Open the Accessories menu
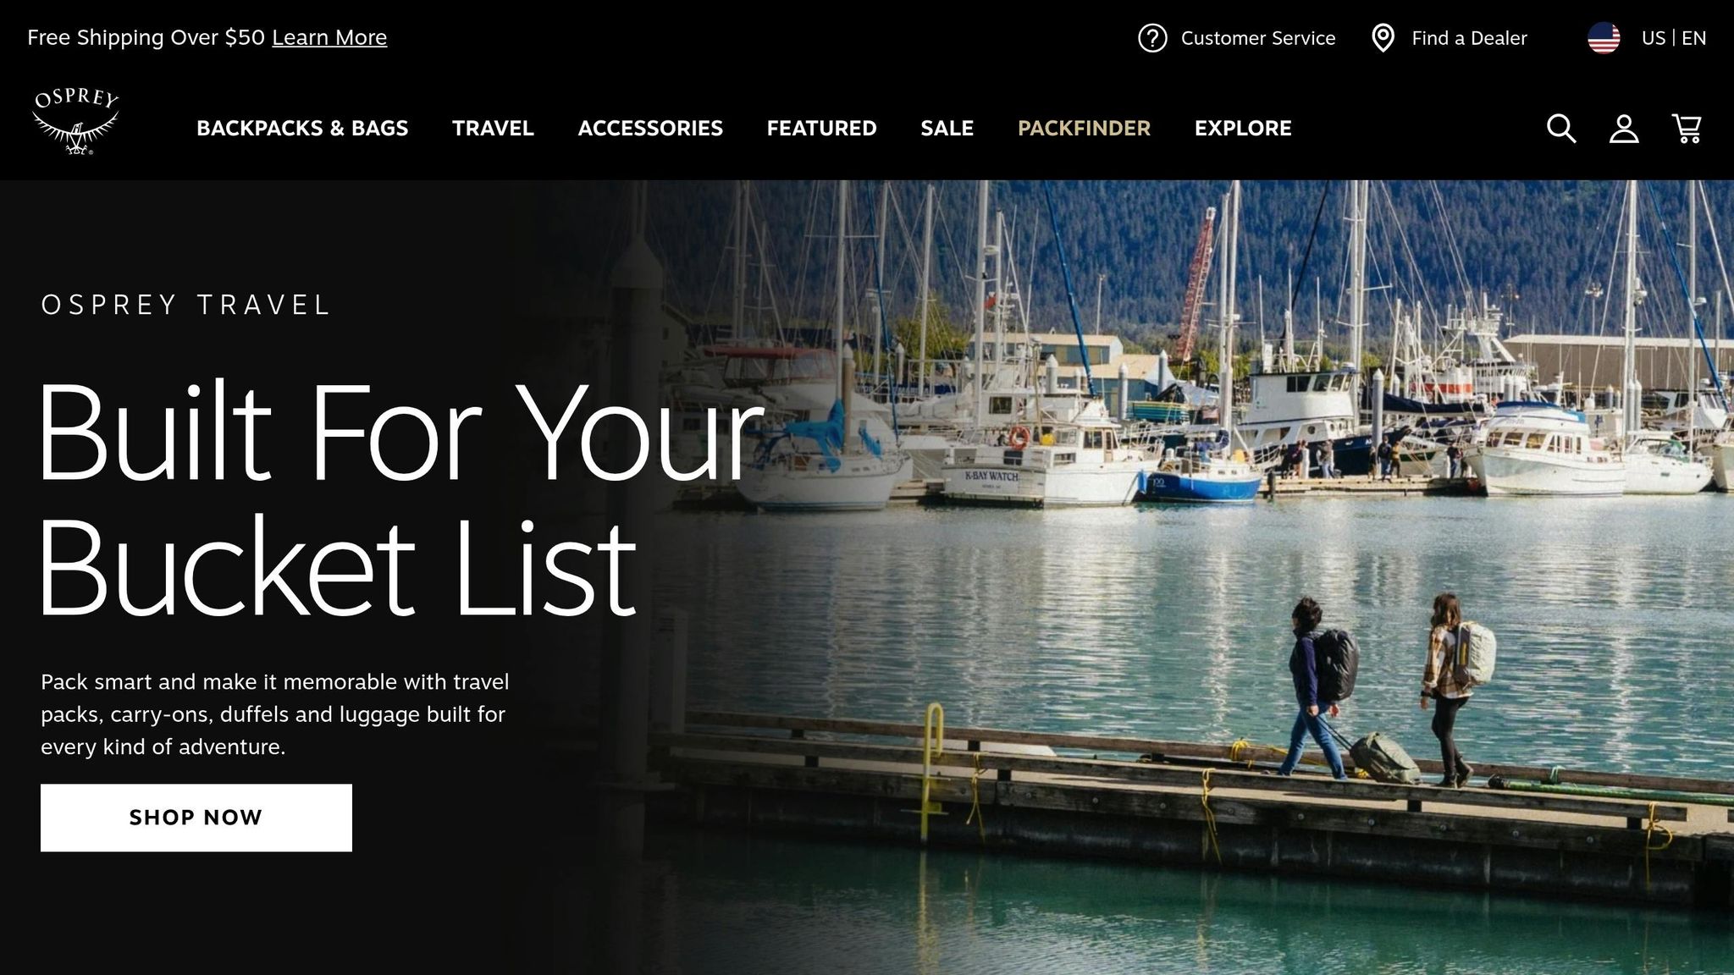The height and width of the screenshot is (975, 1734). [x=650, y=128]
